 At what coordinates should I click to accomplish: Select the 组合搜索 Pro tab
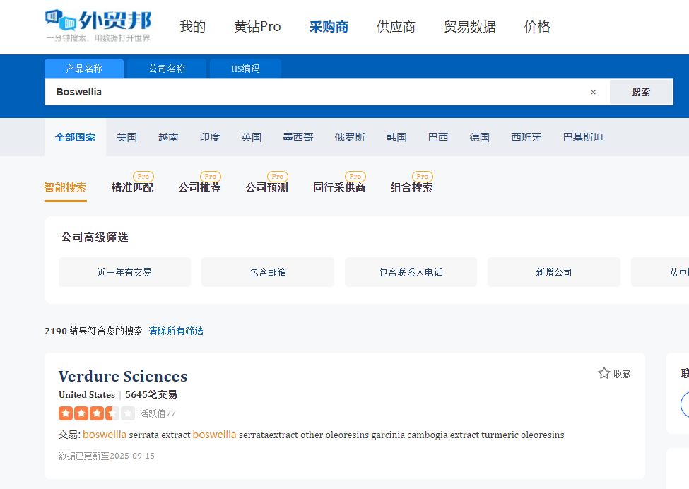click(x=411, y=187)
